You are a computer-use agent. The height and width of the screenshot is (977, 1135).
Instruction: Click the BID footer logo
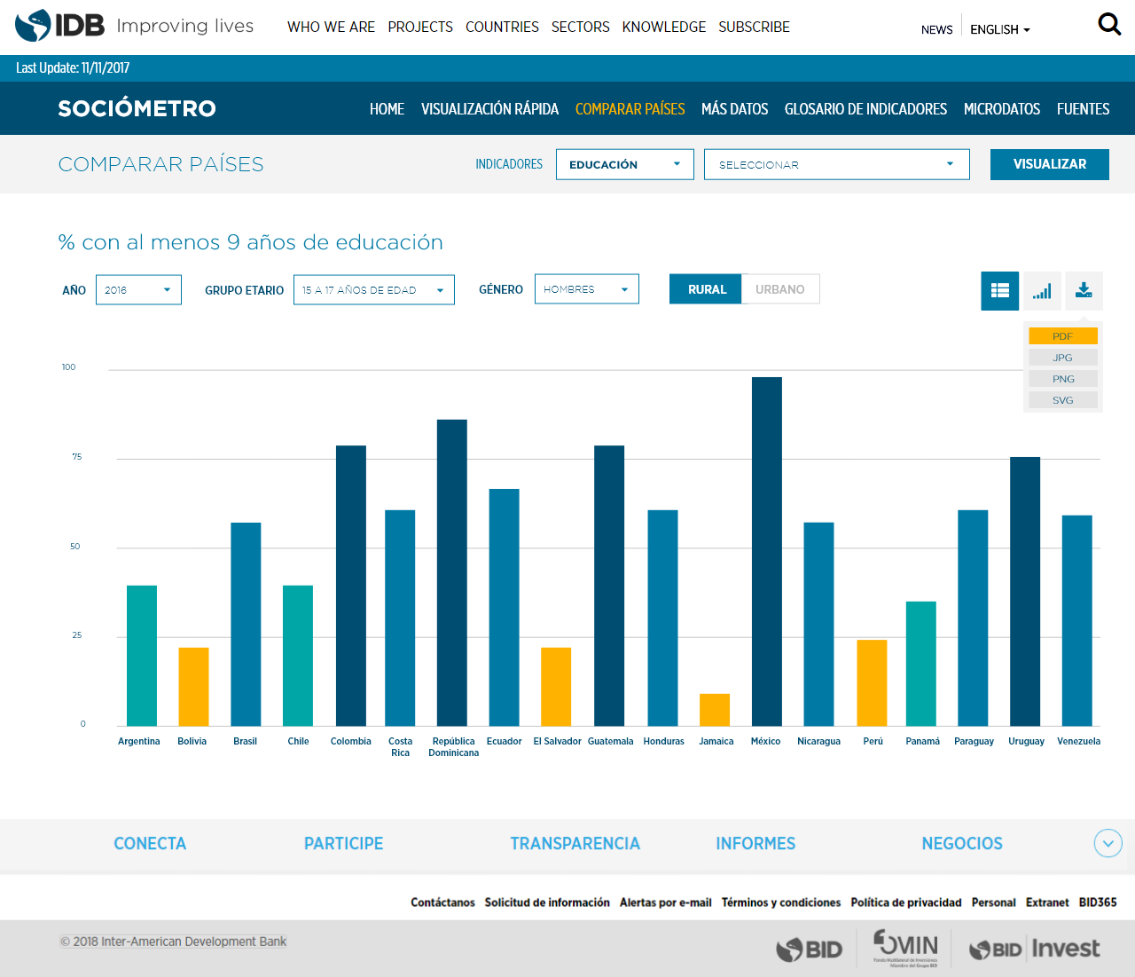pos(809,949)
